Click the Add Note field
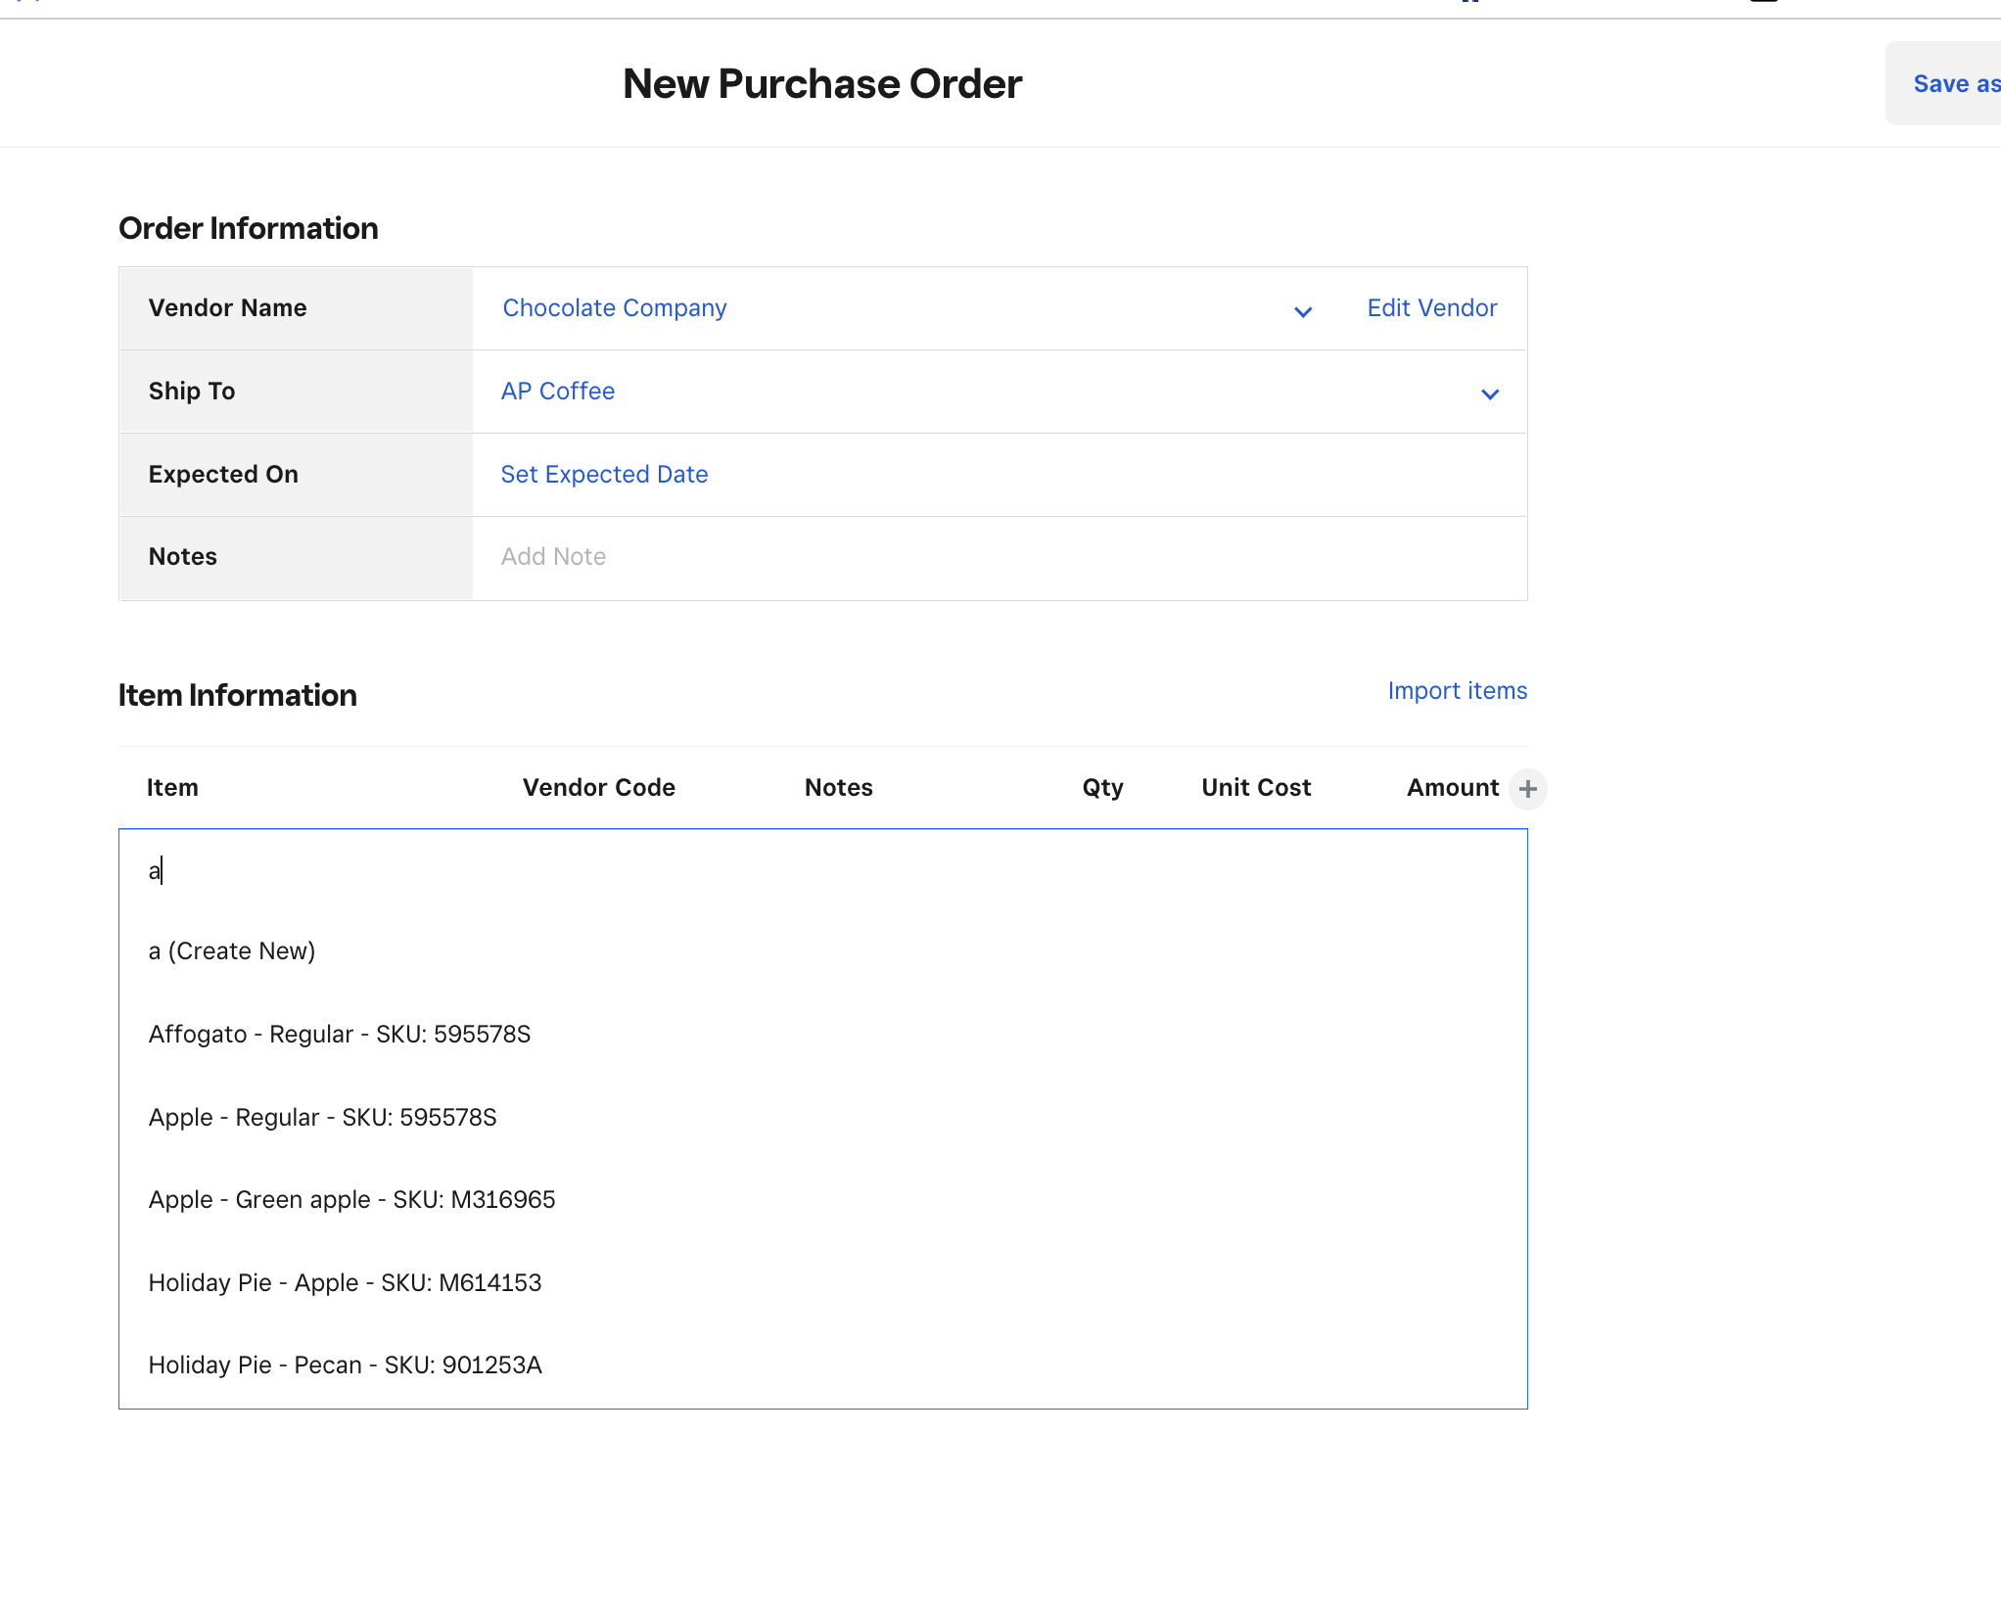This screenshot has height=1619, width=2001. click(x=554, y=557)
